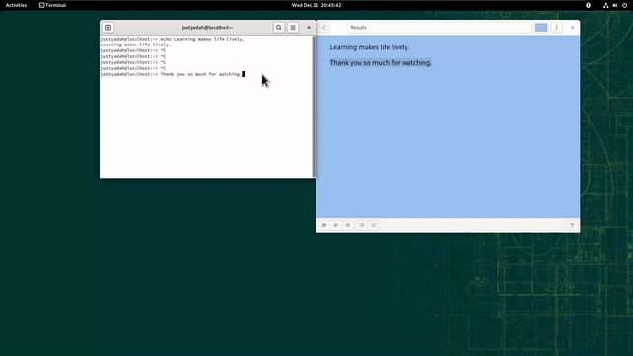This screenshot has width=633, height=356.
Task: Insert a bulleted list in the note
Action: [x=362, y=225]
